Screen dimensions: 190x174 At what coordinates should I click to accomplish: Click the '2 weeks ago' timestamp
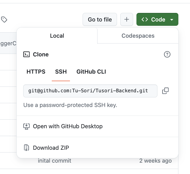click(x=155, y=161)
